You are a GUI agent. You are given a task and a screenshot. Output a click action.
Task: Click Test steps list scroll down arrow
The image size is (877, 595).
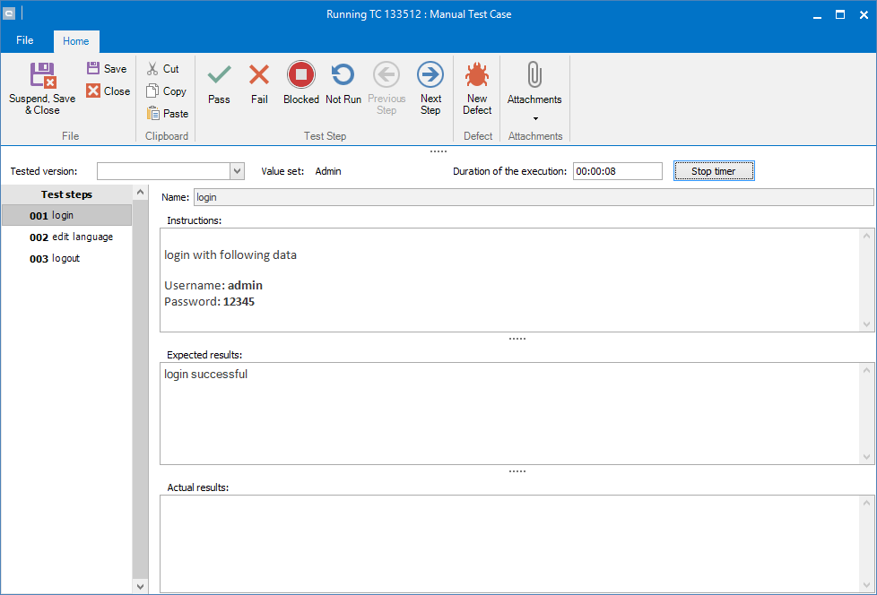[x=140, y=586]
